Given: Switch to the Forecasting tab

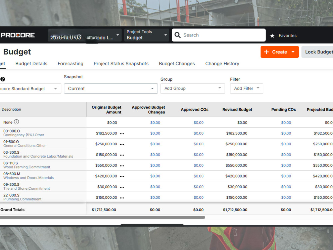Looking at the screenshot, I should pyautogui.click(x=70, y=64).
